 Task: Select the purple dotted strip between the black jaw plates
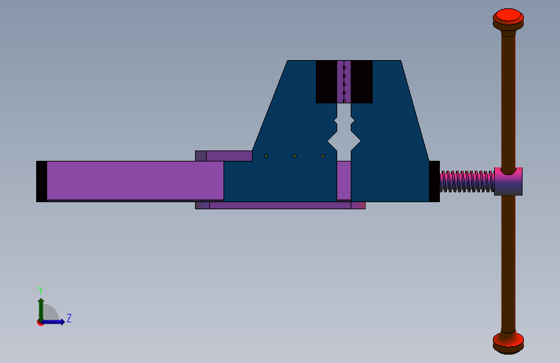tap(344, 82)
